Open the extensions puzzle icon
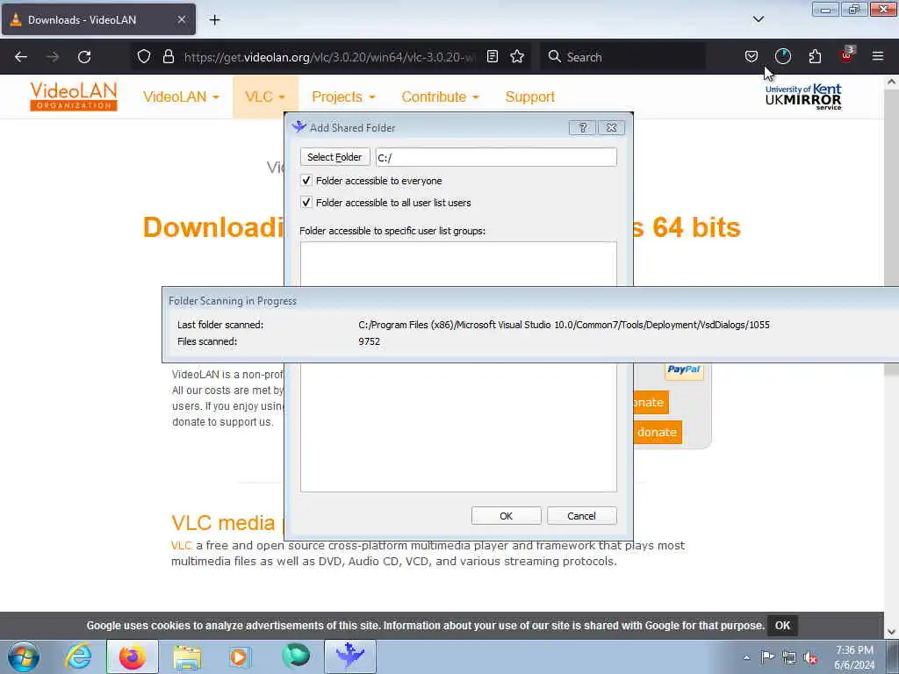This screenshot has height=674, width=899. 815,56
